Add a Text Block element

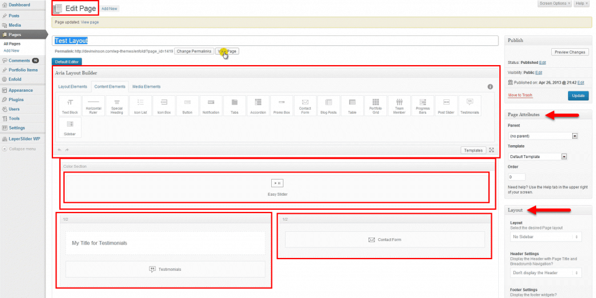pos(70,106)
